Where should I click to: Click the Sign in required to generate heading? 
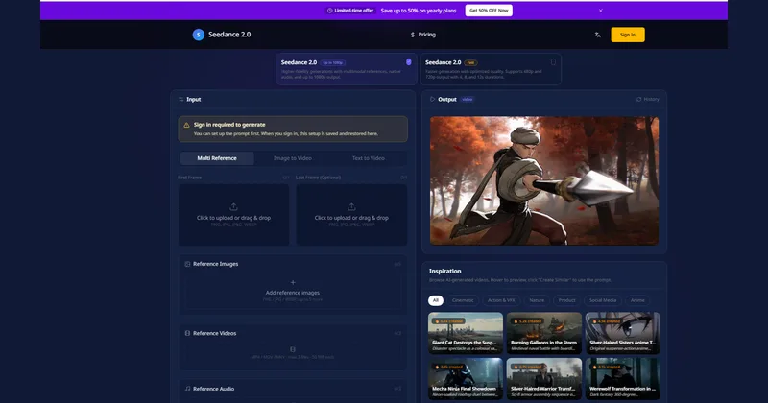tap(229, 125)
